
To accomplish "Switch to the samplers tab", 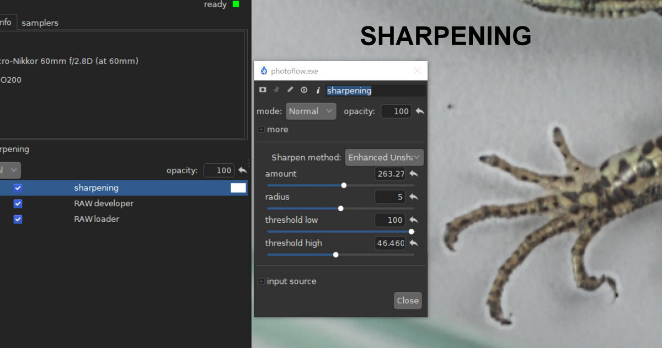I will pos(40,23).
